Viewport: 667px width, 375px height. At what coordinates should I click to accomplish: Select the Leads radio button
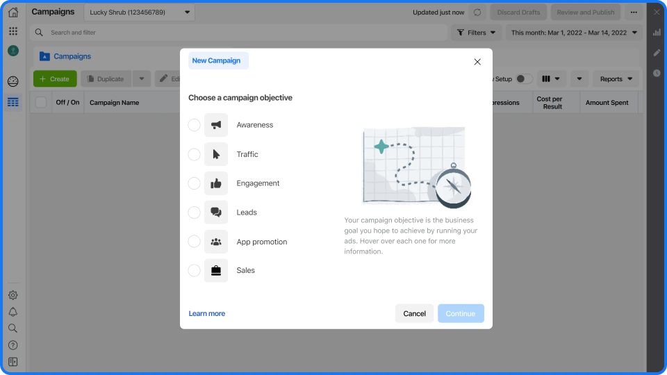click(194, 212)
